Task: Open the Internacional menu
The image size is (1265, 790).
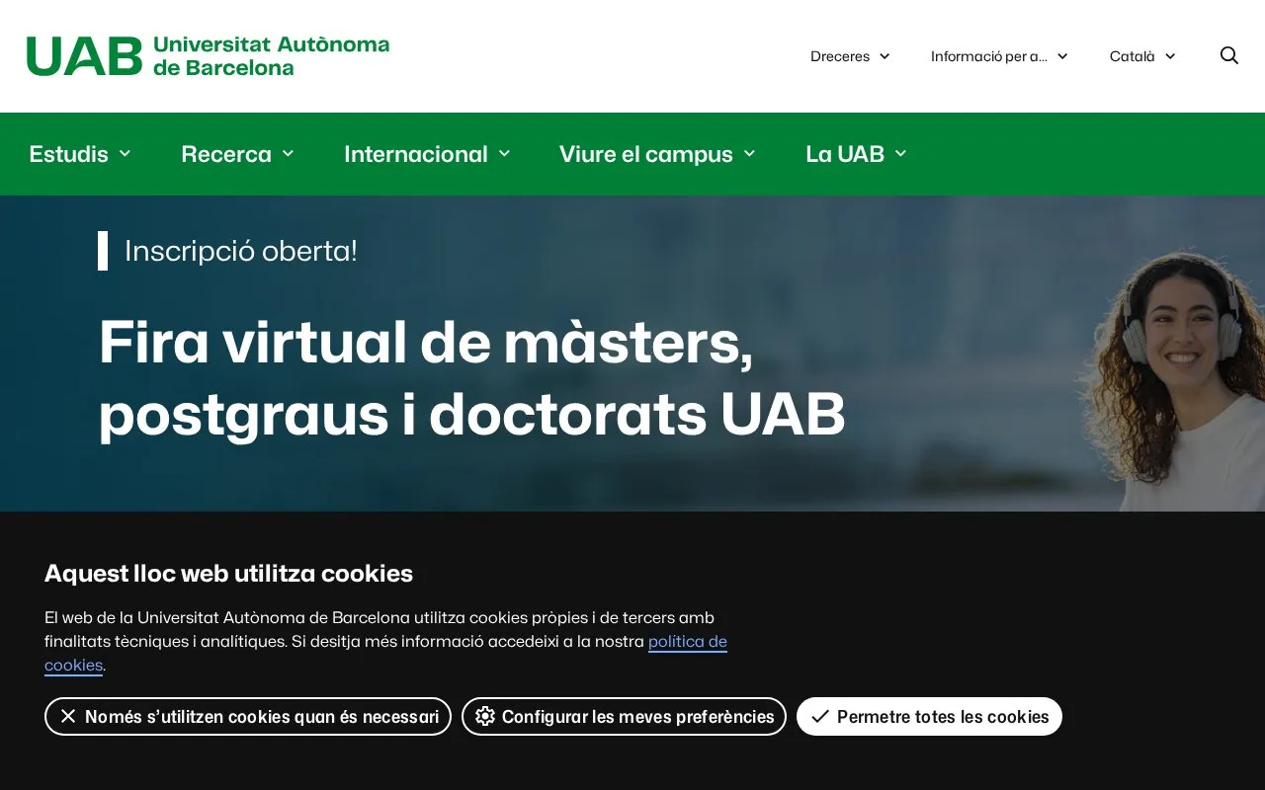Action: tap(427, 154)
